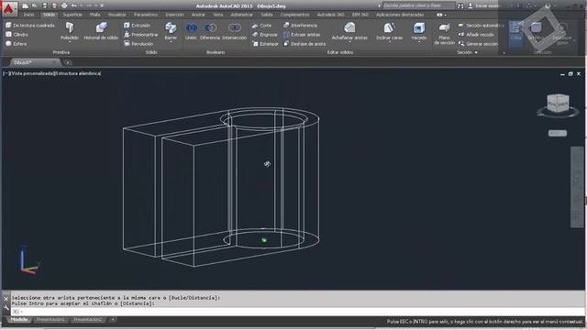Viewport: 587px width, 330px height.
Task: Expand the Barrer dropdown arrow
Action: point(171,42)
